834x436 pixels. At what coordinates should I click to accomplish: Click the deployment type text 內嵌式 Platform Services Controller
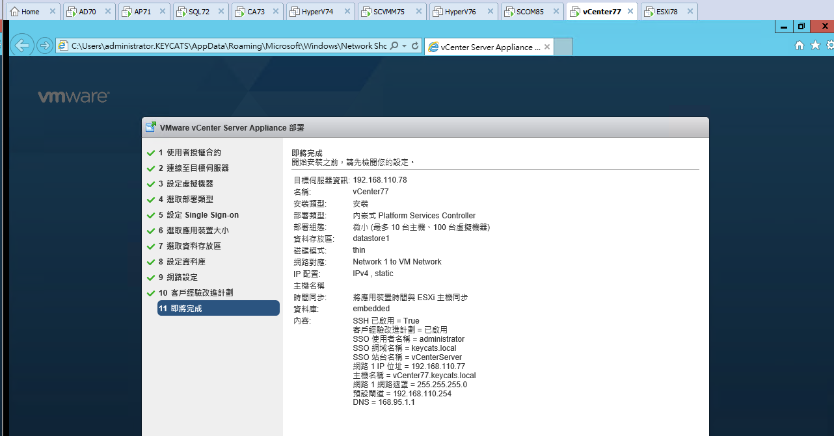click(x=414, y=216)
